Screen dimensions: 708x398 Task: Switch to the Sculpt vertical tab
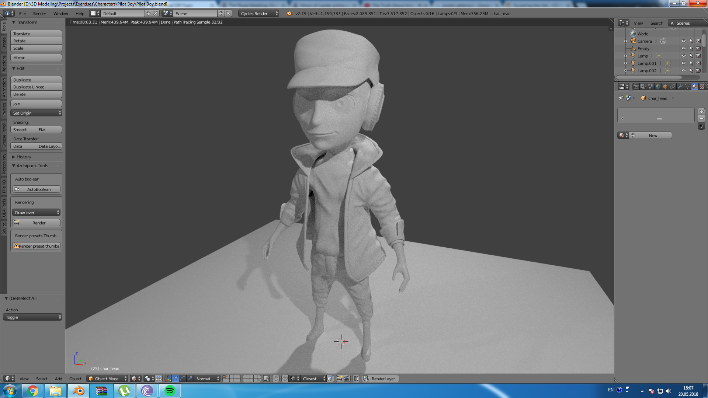pyautogui.click(x=4, y=228)
